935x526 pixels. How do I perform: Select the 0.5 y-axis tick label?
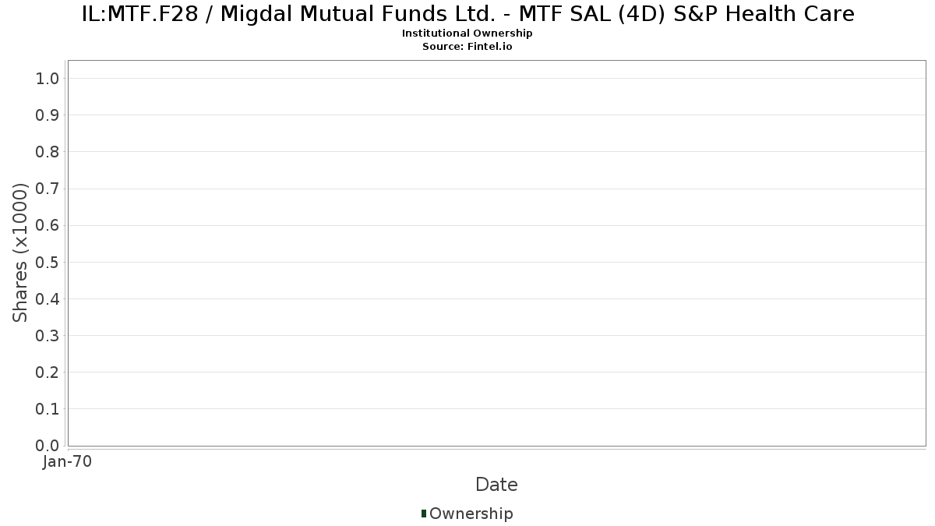[x=48, y=262]
